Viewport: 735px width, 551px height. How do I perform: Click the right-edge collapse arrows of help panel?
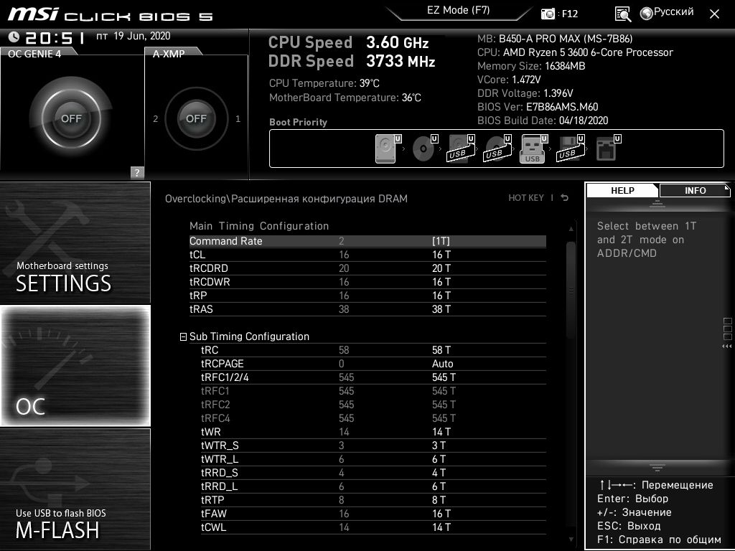pos(727,347)
